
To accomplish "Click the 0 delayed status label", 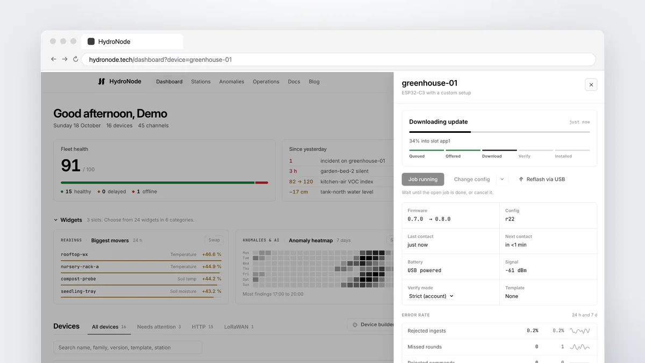I will [x=112, y=191].
